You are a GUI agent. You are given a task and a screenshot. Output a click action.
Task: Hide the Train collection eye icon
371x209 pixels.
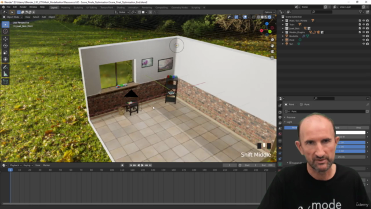pyautogui.click(x=363, y=24)
